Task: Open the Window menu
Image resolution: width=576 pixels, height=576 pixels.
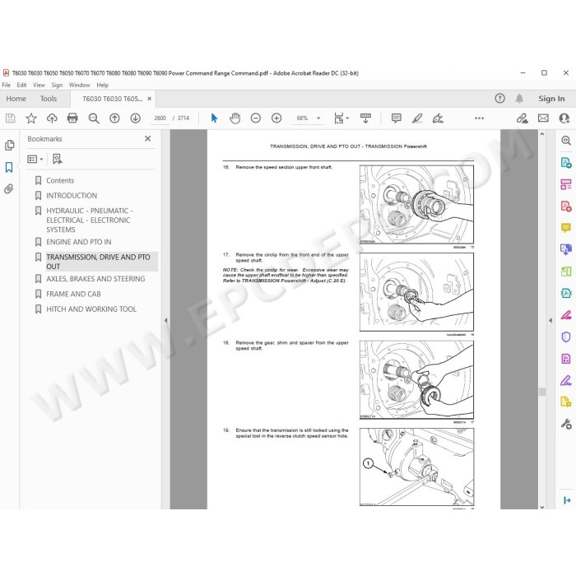Action: 79,86
